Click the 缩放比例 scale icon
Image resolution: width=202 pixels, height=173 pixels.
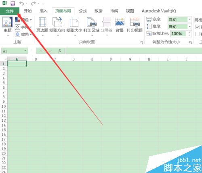[149, 33]
